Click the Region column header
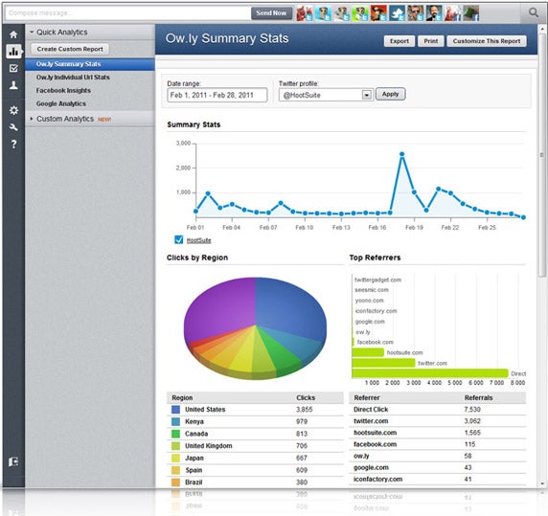 tap(182, 398)
